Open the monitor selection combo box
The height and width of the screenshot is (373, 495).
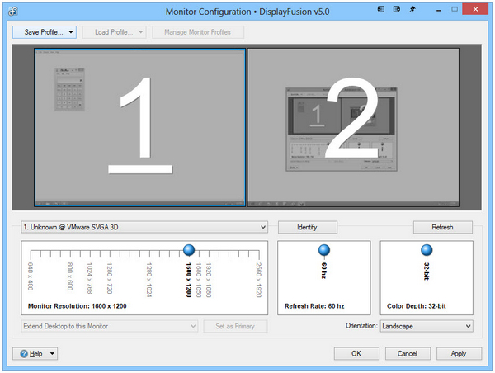144,227
